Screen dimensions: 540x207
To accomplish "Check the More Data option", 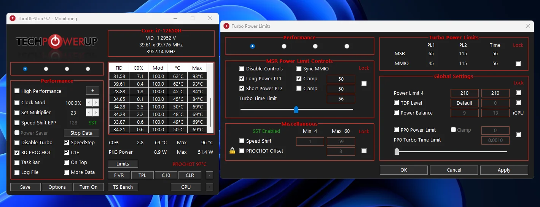I will [x=67, y=172].
